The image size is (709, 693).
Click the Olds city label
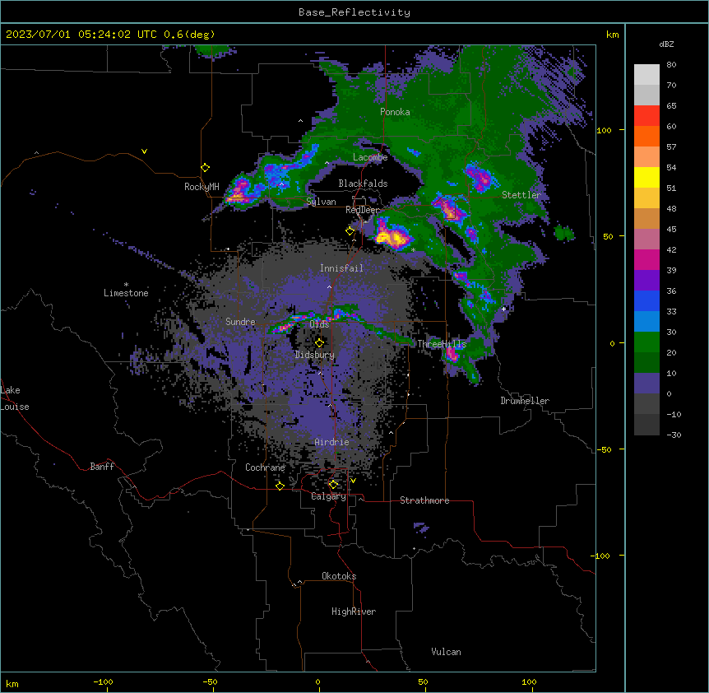tap(319, 324)
